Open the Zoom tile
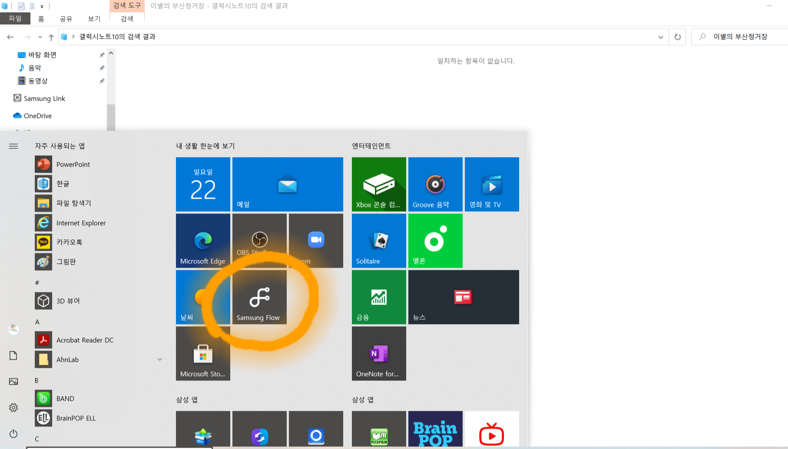 (316, 241)
